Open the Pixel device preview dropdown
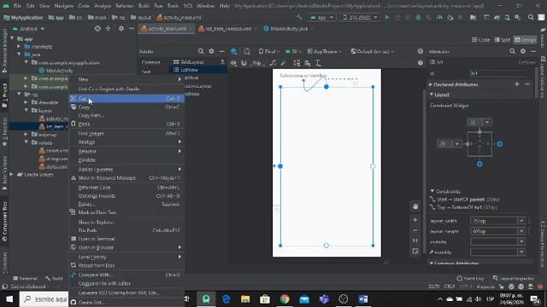 coord(269,51)
